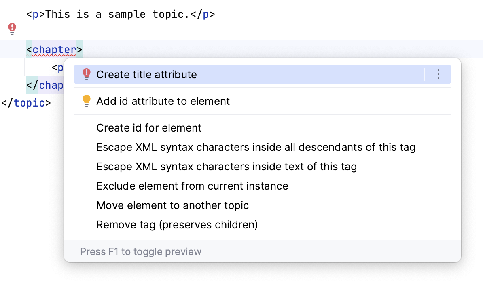Choose Remove tag (preserves children)

point(177,225)
